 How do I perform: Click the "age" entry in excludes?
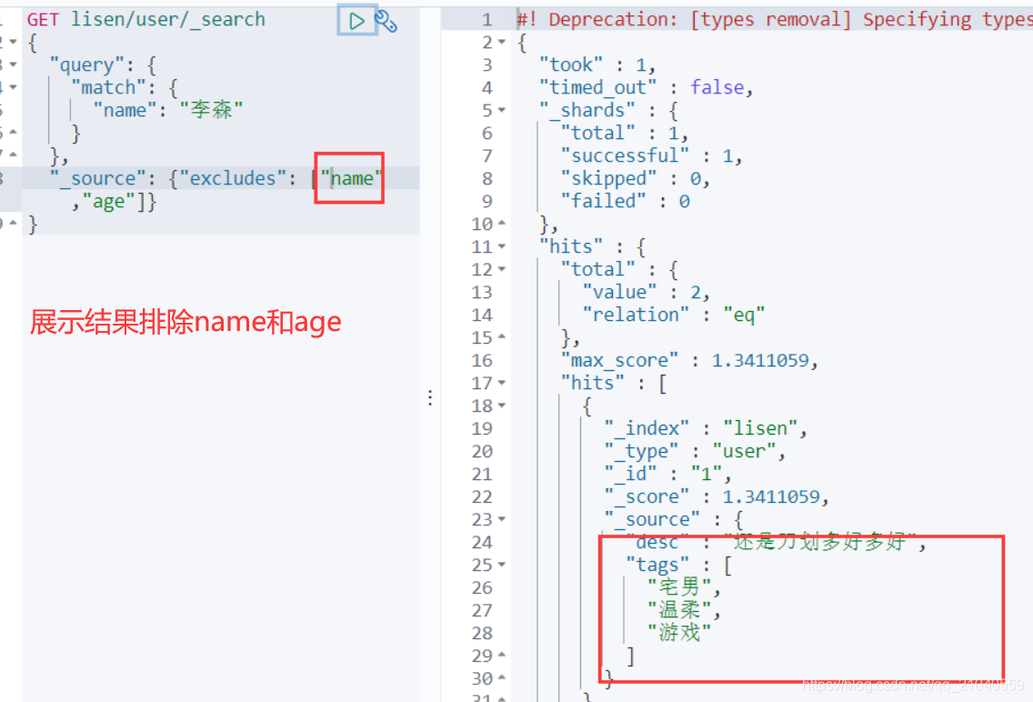click(x=109, y=202)
